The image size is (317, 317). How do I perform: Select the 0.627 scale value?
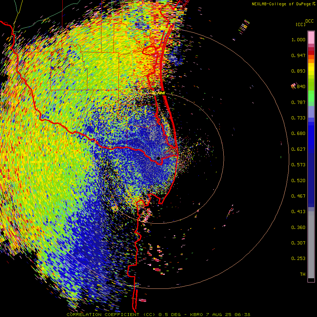click(298, 149)
